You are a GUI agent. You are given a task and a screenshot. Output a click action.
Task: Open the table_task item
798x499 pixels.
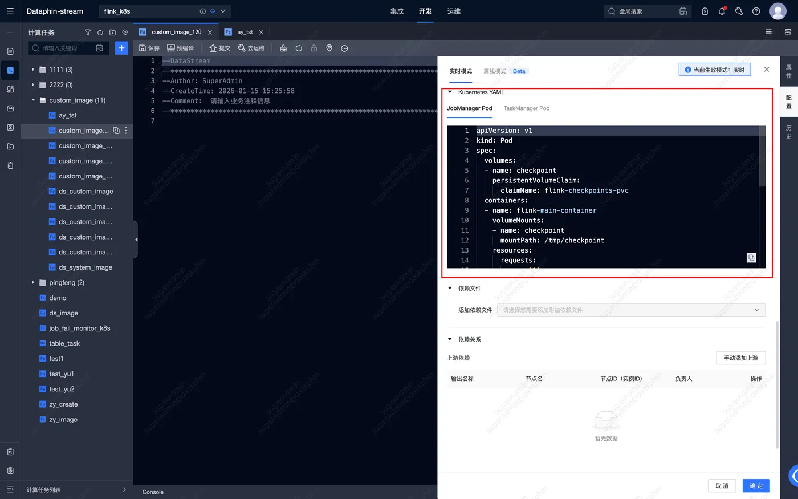click(x=64, y=344)
